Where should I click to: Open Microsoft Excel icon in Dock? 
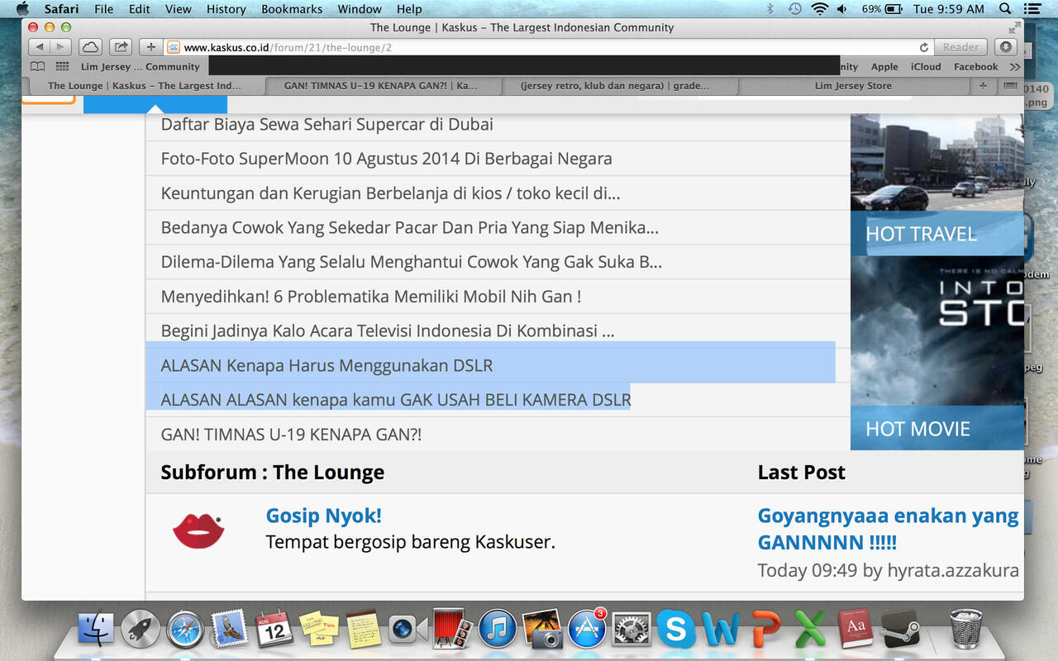click(x=810, y=630)
